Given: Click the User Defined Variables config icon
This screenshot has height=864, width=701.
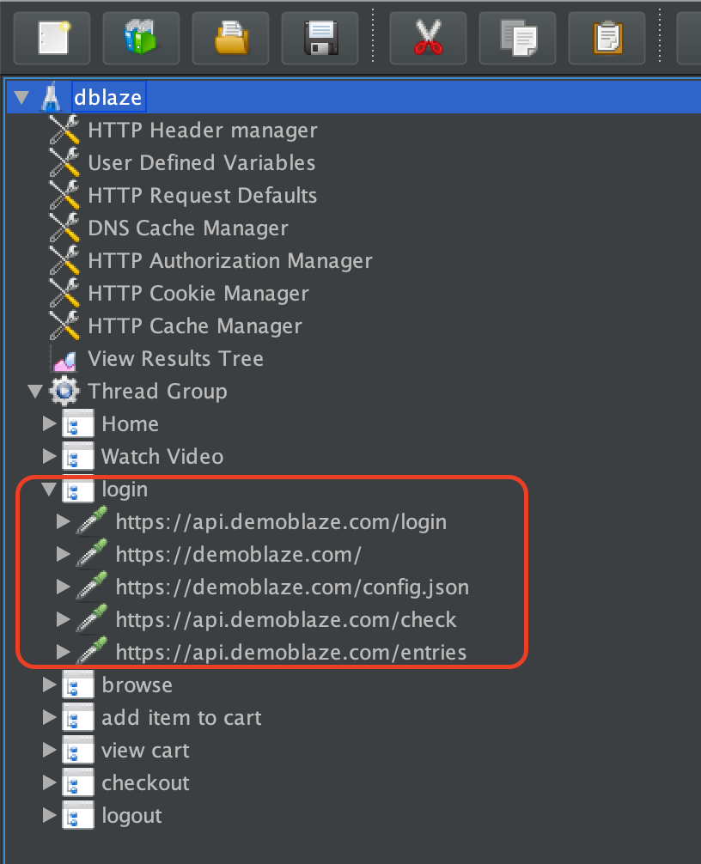Looking at the screenshot, I should 64,162.
